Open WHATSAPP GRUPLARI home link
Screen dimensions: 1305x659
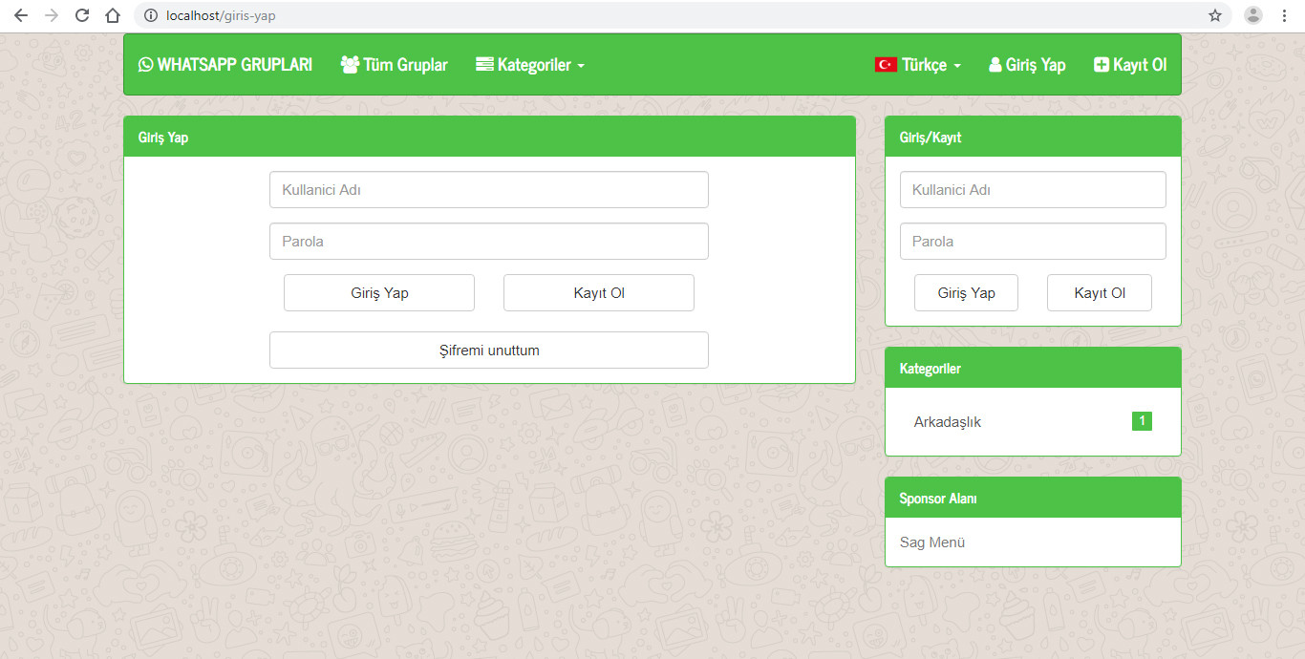(225, 64)
